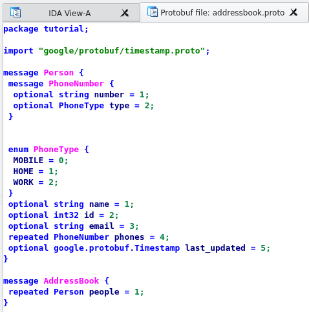The image size is (309, 312).
Task: Click 'optional PhoneType type = 2;' line
Action: 83,106
